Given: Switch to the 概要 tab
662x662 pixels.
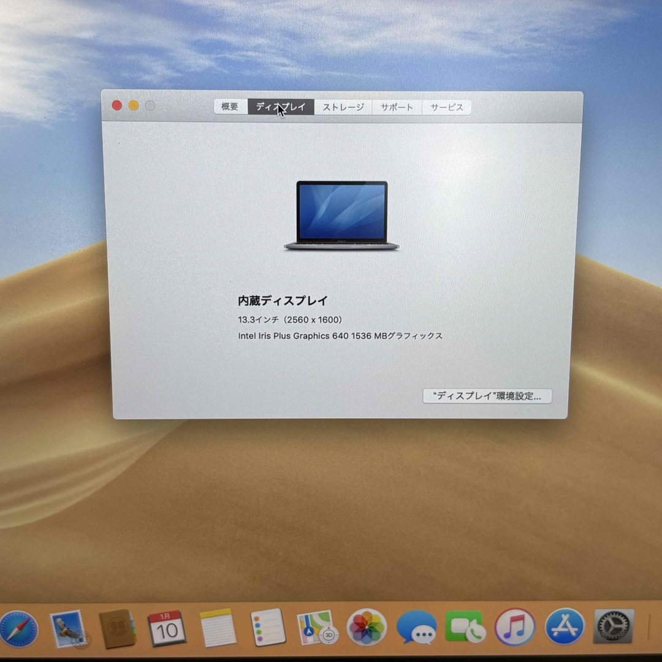Looking at the screenshot, I should tap(230, 107).
